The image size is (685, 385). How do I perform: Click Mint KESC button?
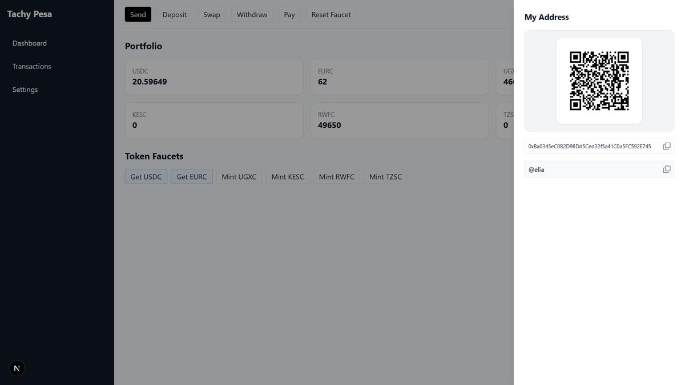tap(288, 177)
